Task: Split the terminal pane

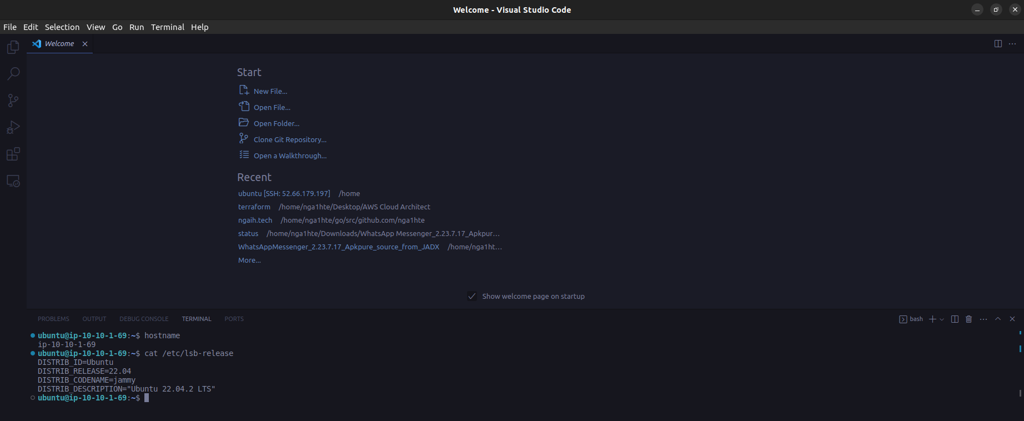Action: click(x=955, y=319)
